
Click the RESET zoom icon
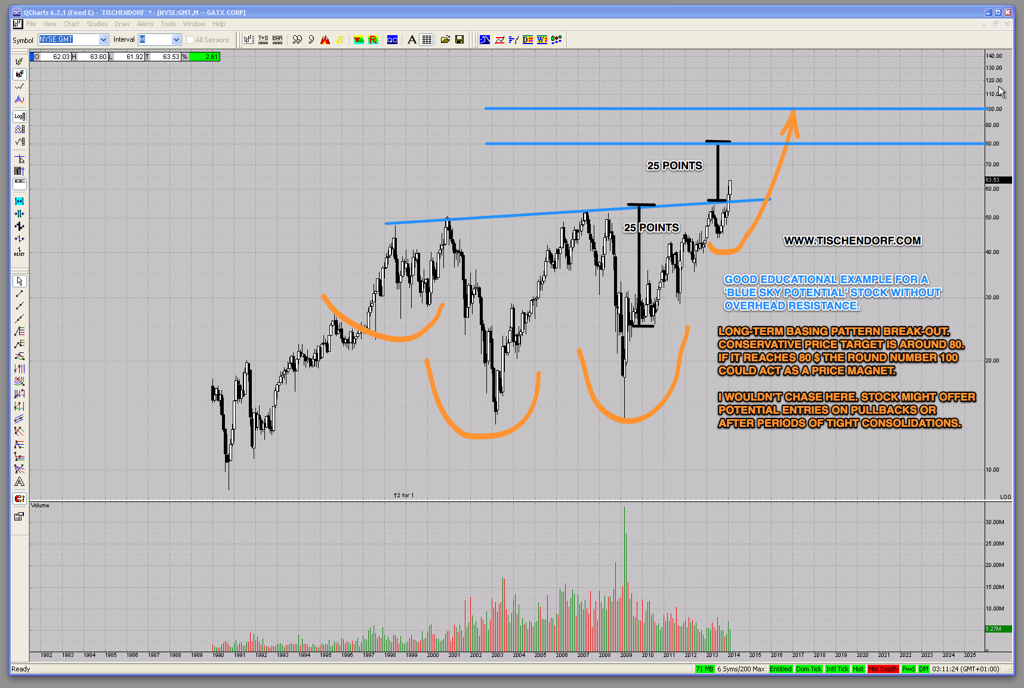(20, 252)
